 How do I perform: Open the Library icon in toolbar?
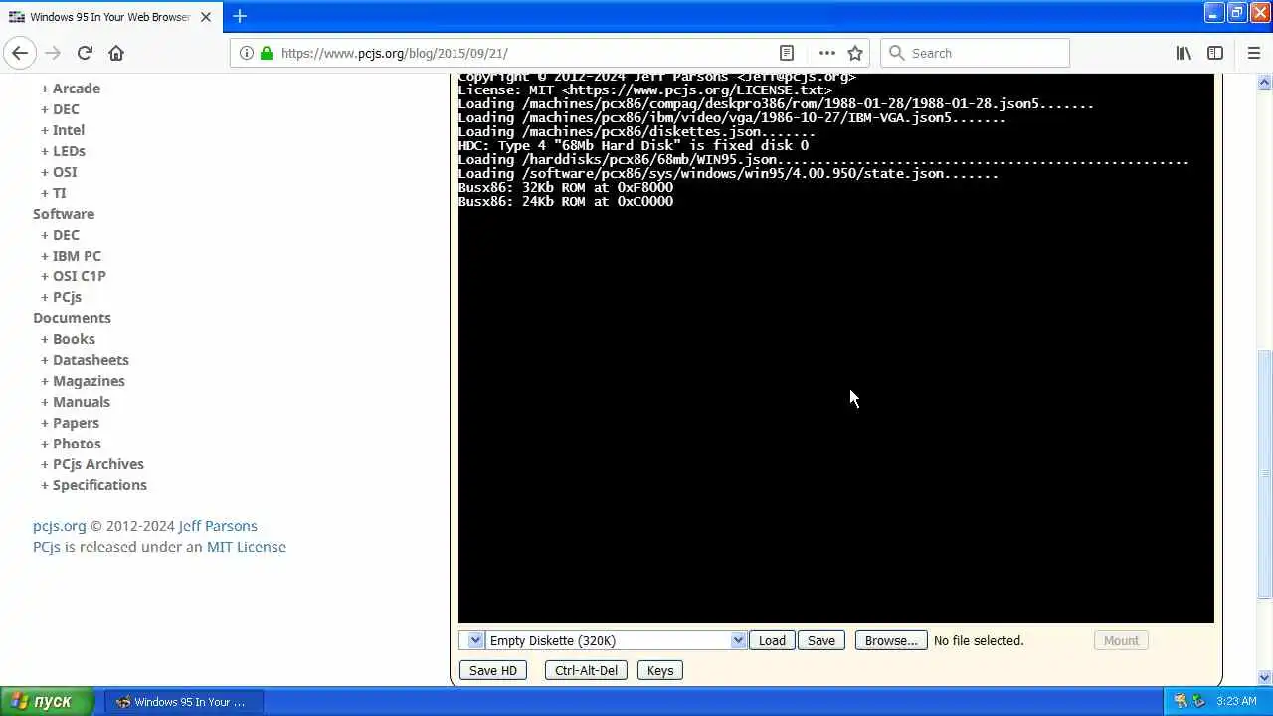pos(1183,53)
